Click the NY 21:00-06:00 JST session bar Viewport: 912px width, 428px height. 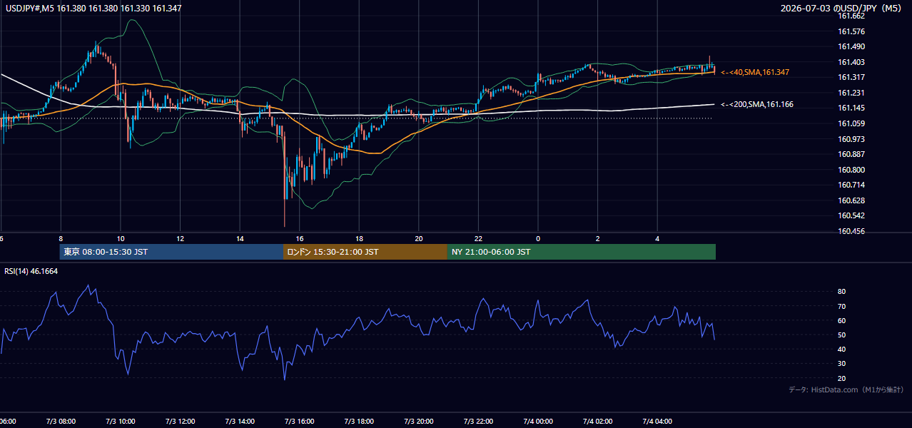pyautogui.click(x=582, y=252)
